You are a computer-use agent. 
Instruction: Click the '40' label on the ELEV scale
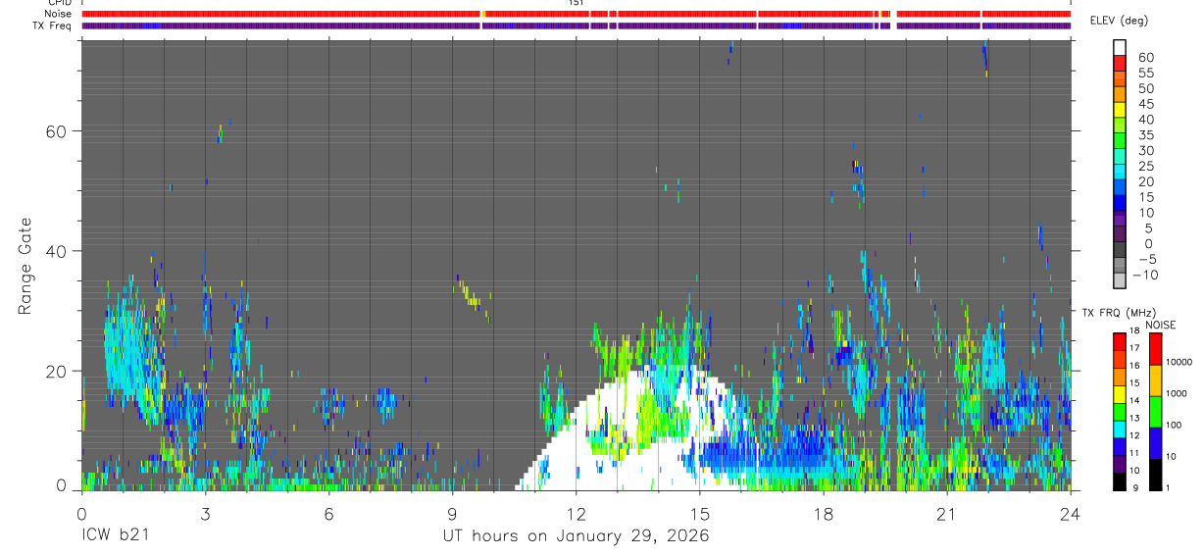tap(1145, 120)
